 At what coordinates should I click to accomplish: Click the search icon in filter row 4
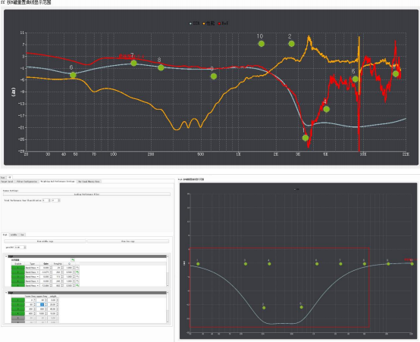coord(77,281)
